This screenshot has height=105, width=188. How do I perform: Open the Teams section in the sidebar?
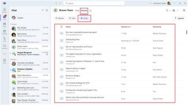4,25
